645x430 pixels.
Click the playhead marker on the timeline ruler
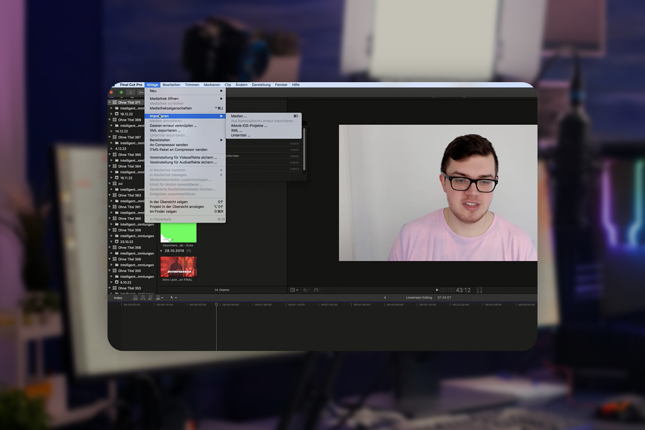[x=217, y=305]
